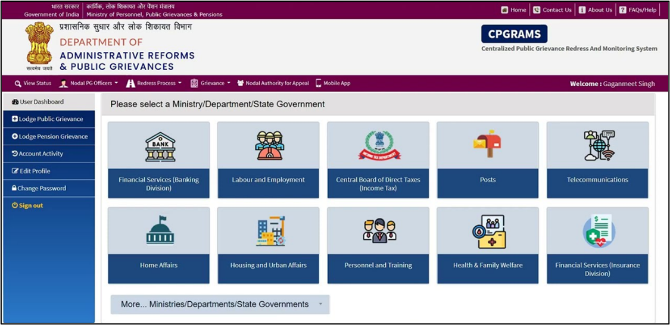
Task: Click the Sign out link
Action: [x=31, y=205]
